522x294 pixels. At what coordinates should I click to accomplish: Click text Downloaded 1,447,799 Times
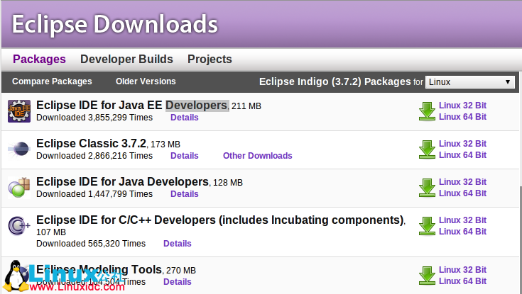tap(94, 193)
